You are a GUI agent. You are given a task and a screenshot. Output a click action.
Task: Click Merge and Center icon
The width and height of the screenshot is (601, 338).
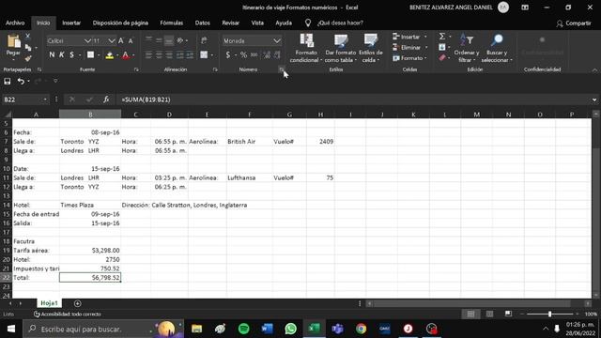(204, 55)
